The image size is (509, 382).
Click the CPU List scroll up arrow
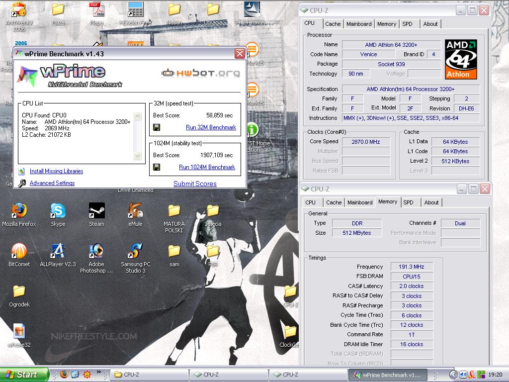(x=137, y=116)
